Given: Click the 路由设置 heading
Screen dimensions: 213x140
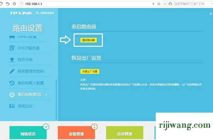Looking at the screenshot, I should 28,28.
